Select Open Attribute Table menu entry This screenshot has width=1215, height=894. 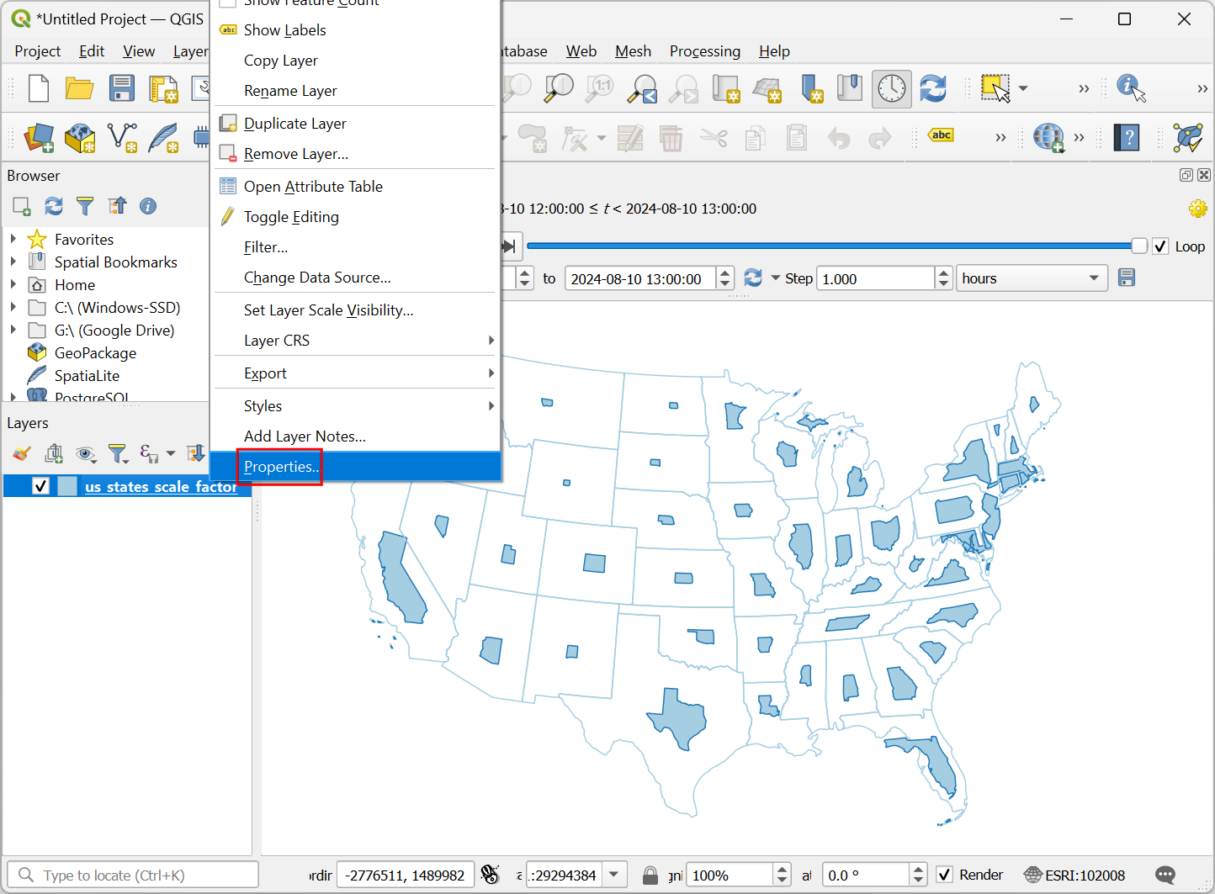click(x=313, y=187)
